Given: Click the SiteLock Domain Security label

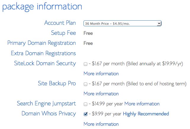Looking at the screenshot, I should [45, 63].
